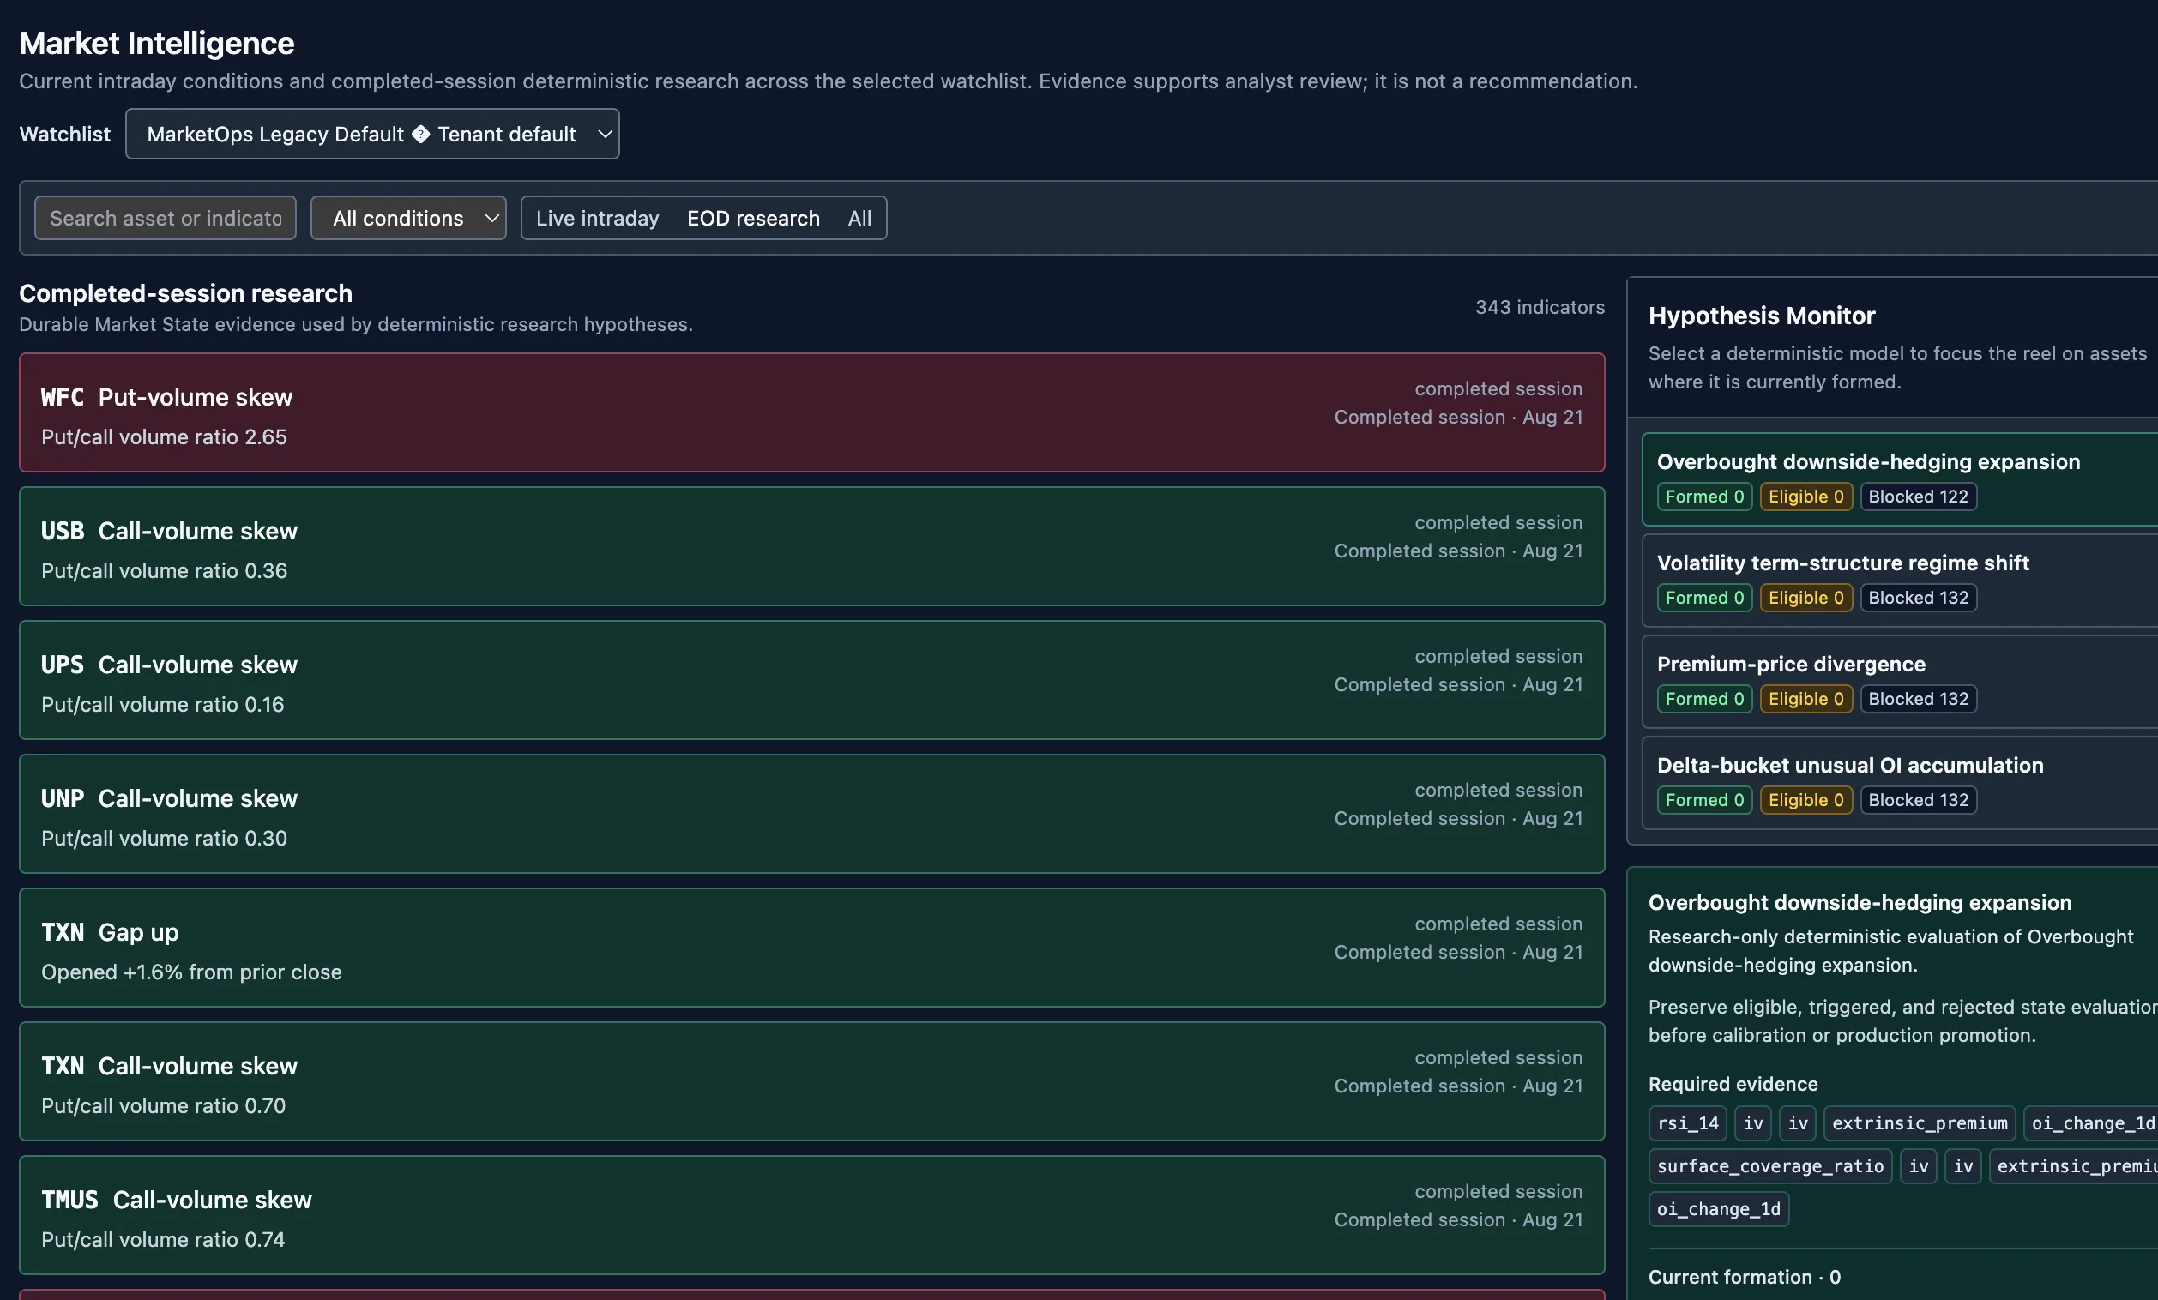Click the Current formation · 0 label
Screen dimensions: 2158x1300
(x=1745, y=1277)
